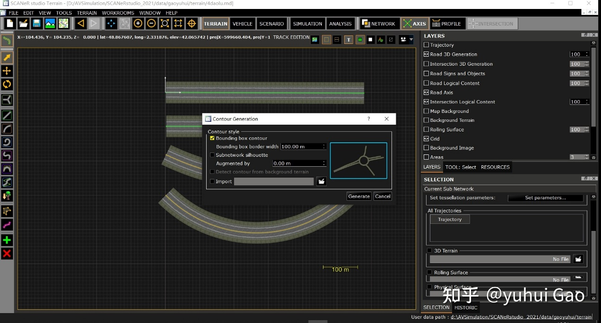
Task: Open the TERRAIN menu
Action: 87,13
